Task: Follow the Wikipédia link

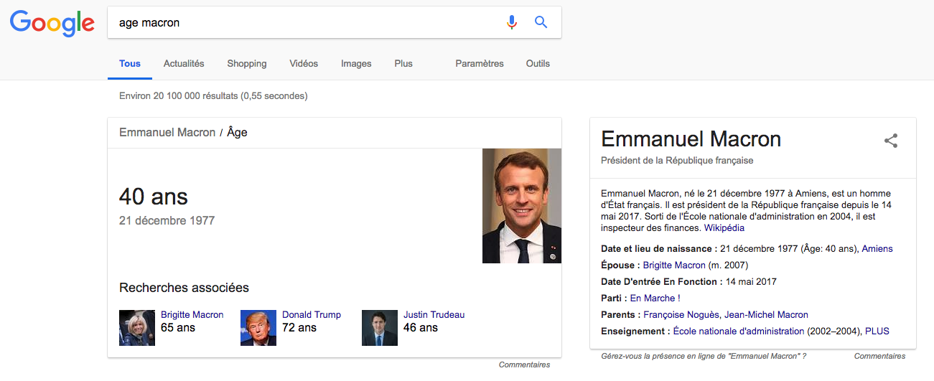Action: click(x=724, y=228)
